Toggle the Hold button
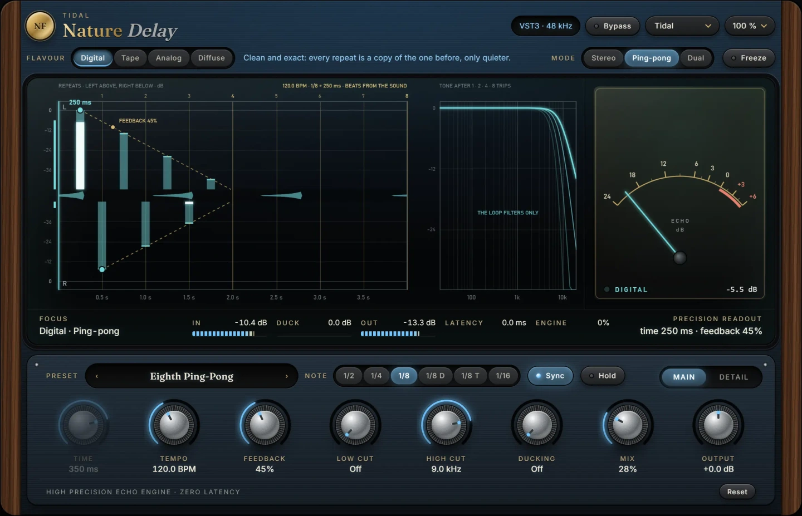802x516 pixels. [x=603, y=376]
